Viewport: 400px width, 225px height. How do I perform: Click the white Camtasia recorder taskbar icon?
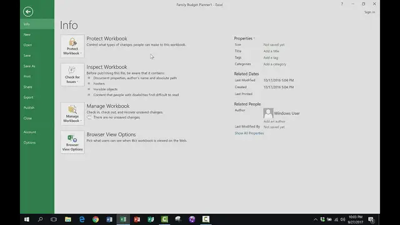point(206,219)
